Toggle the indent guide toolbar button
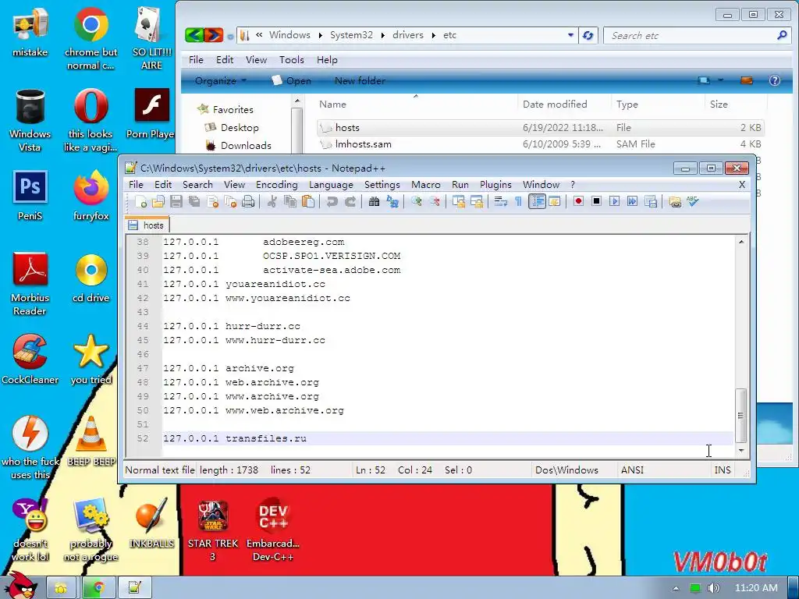The width and height of the screenshot is (799, 599). point(537,202)
